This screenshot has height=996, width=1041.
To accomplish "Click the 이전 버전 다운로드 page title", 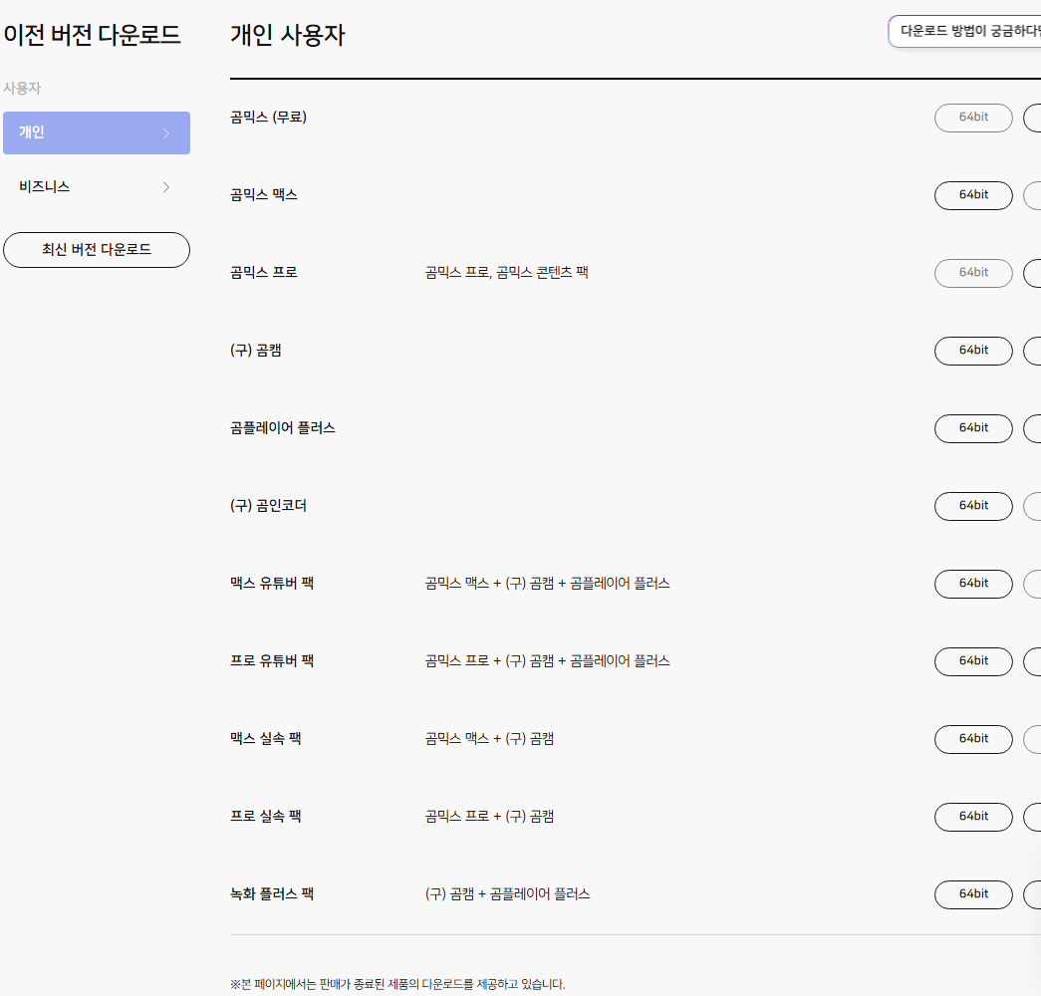I will click(93, 35).
